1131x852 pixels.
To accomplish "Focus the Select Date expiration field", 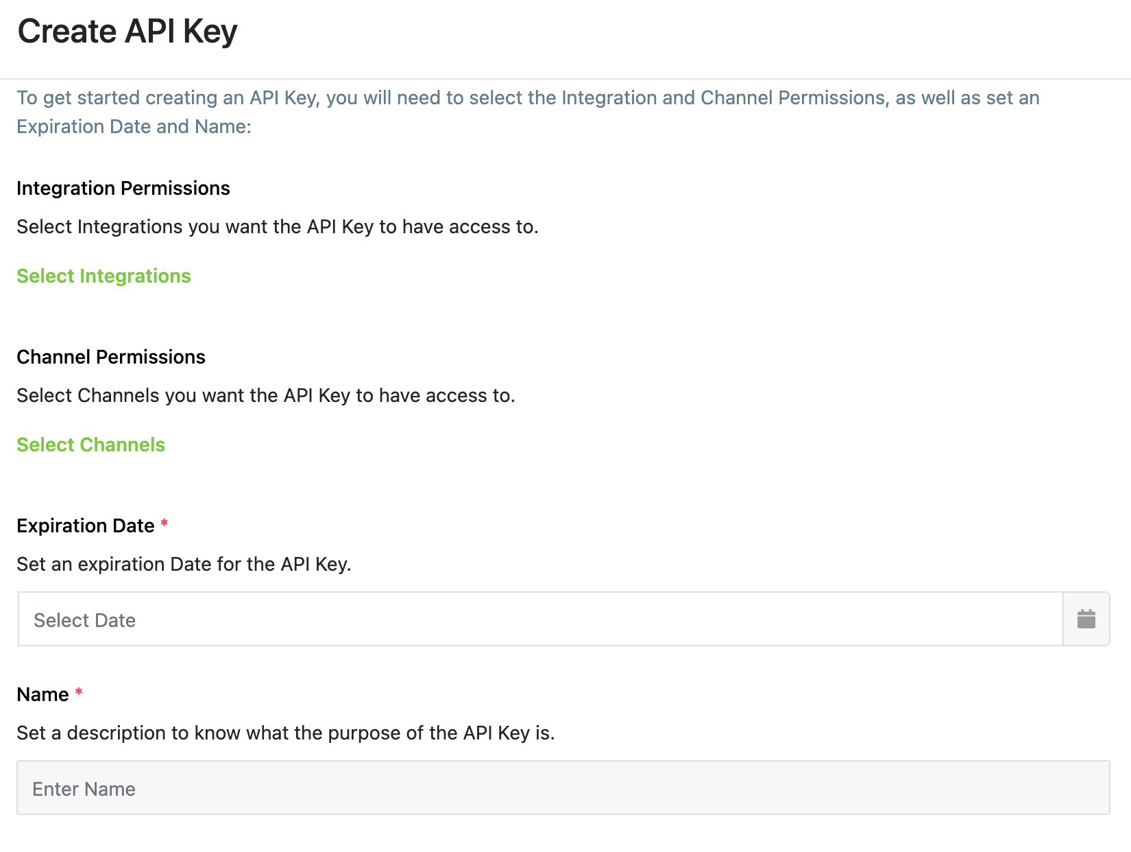I will [540, 619].
